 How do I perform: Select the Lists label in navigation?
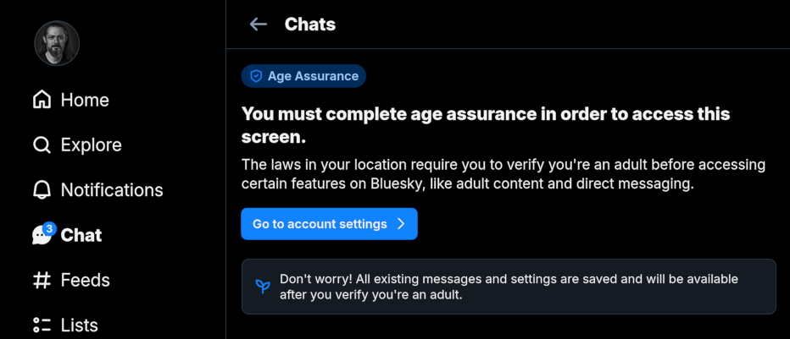point(79,325)
